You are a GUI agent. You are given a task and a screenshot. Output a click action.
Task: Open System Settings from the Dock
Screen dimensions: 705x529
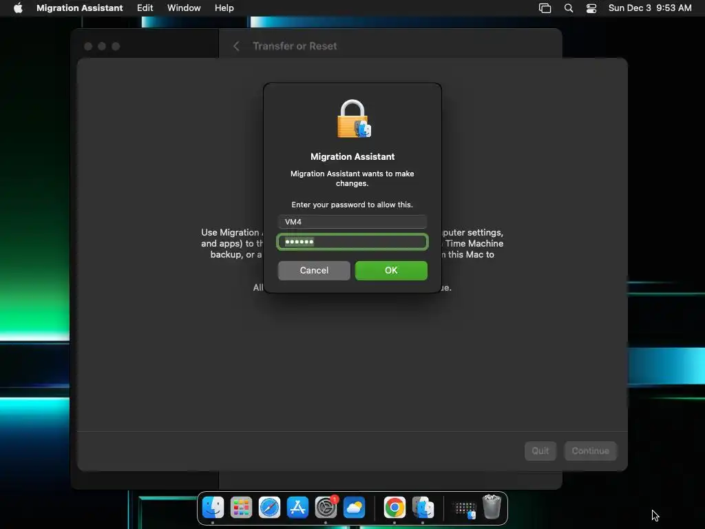point(326,508)
